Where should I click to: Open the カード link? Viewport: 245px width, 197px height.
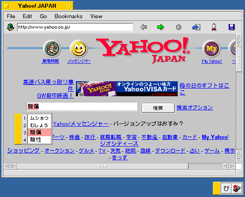click(190, 137)
